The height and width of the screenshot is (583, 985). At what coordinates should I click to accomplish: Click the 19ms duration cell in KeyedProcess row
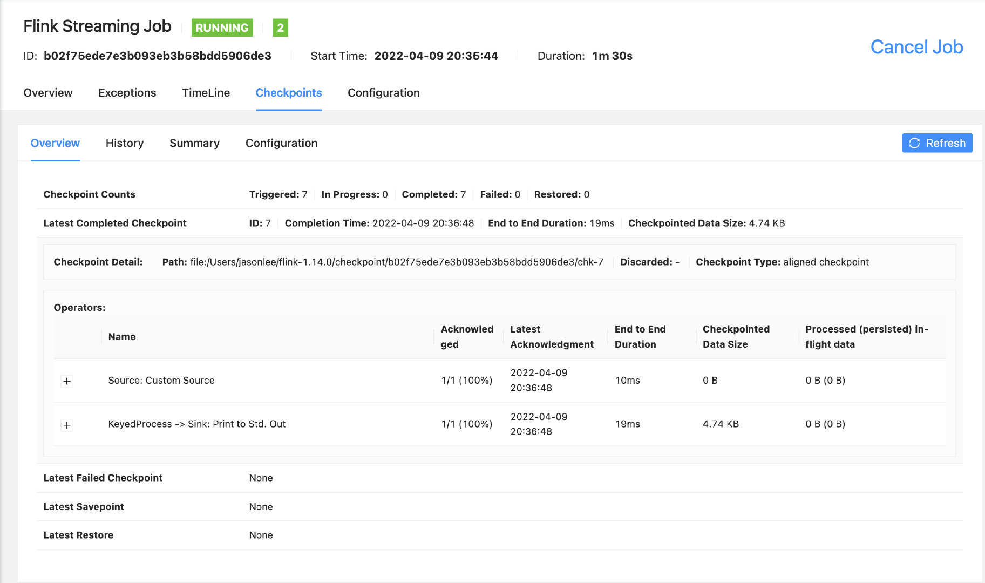[x=628, y=424]
